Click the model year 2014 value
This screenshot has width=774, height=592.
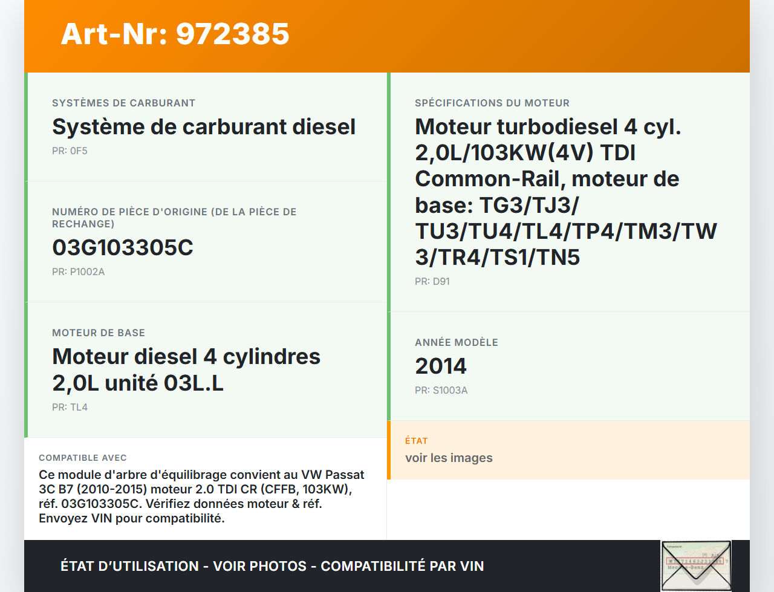tap(441, 366)
